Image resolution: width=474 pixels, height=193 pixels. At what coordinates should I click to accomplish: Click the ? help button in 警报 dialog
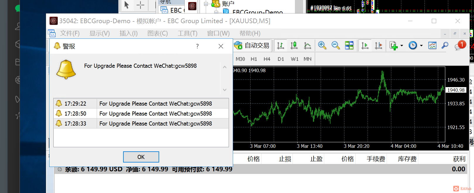pyautogui.click(x=197, y=46)
